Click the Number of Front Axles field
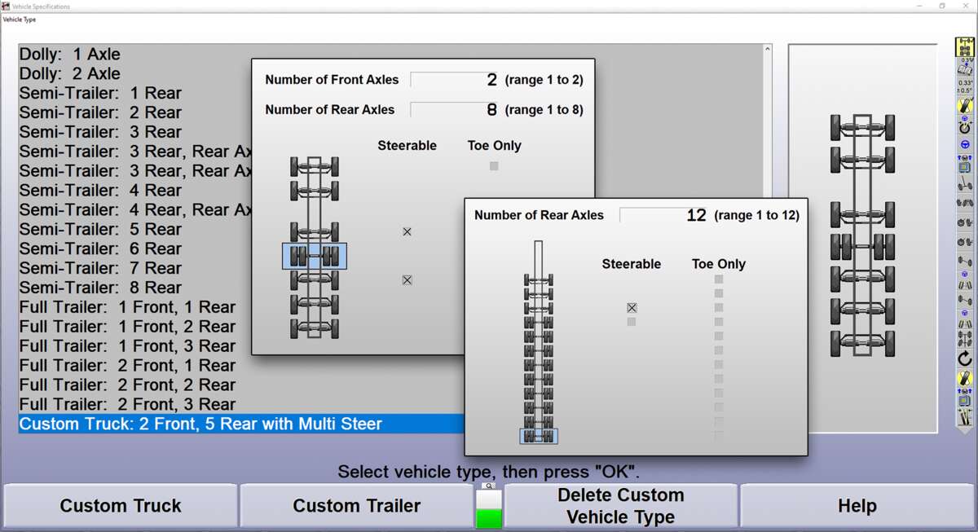The height and width of the screenshot is (532, 978). [455, 80]
